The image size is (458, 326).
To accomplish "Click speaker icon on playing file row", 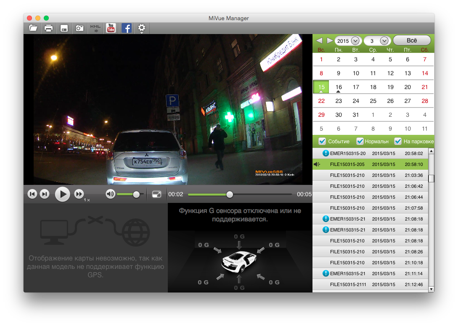I will point(317,164).
